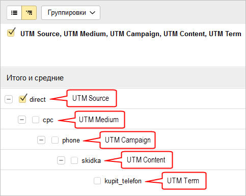Uncheck the direct row checkbox

click(x=22, y=99)
